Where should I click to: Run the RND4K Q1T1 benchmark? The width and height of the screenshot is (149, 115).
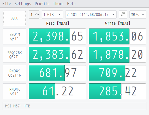(14, 91)
